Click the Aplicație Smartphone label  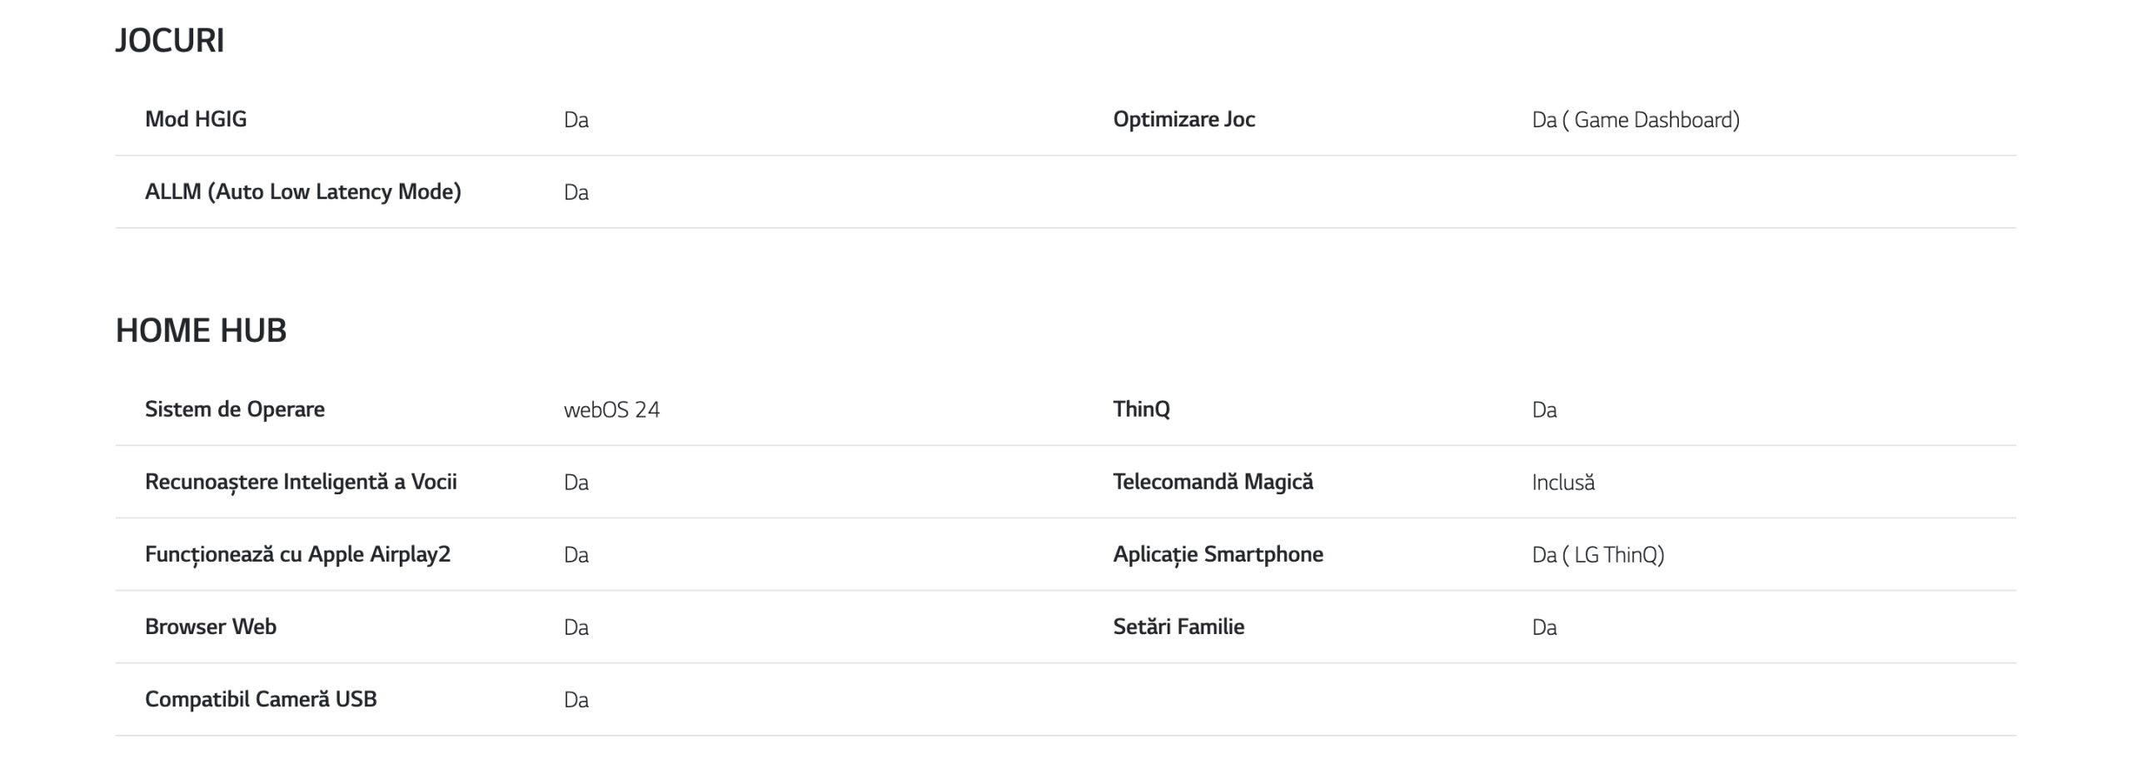tap(1218, 554)
